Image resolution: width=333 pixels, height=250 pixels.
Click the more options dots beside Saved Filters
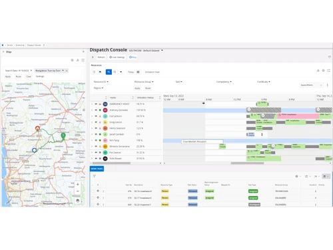[327, 85]
